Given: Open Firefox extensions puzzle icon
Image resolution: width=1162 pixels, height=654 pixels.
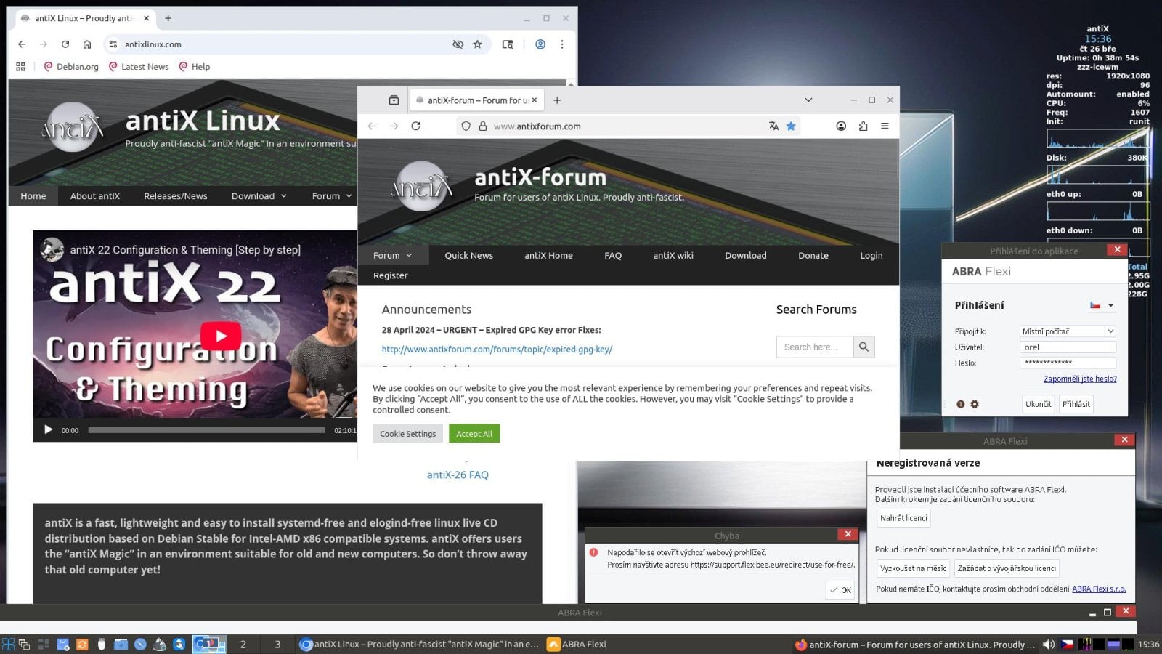Looking at the screenshot, I should pyautogui.click(x=863, y=126).
